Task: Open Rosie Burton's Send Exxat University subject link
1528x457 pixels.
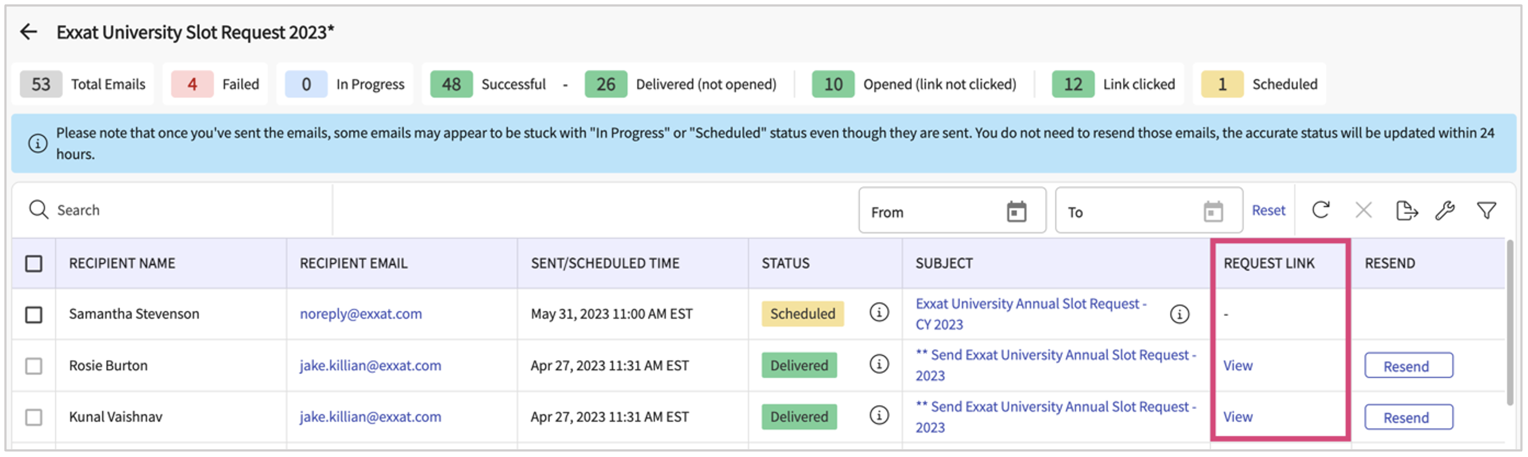Action: click(1055, 365)
